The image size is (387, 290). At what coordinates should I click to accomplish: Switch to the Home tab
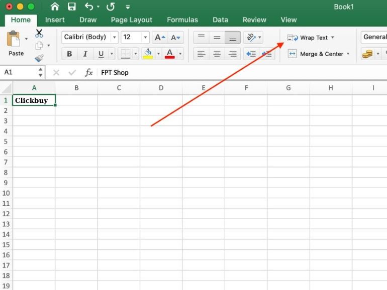point(21,20)
